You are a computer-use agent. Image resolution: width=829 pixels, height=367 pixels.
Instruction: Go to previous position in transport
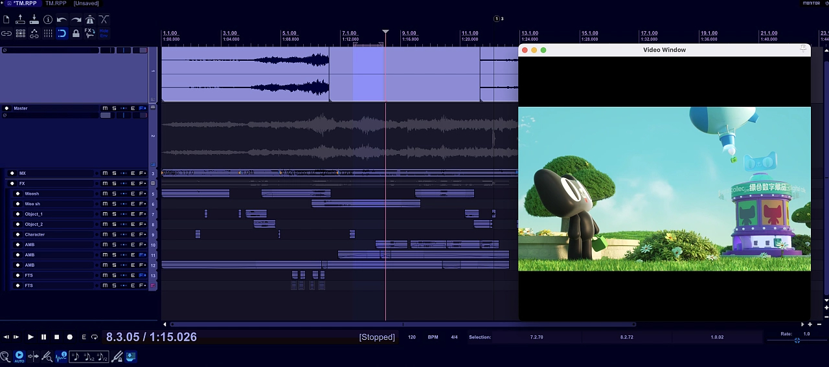pos(6,337)
